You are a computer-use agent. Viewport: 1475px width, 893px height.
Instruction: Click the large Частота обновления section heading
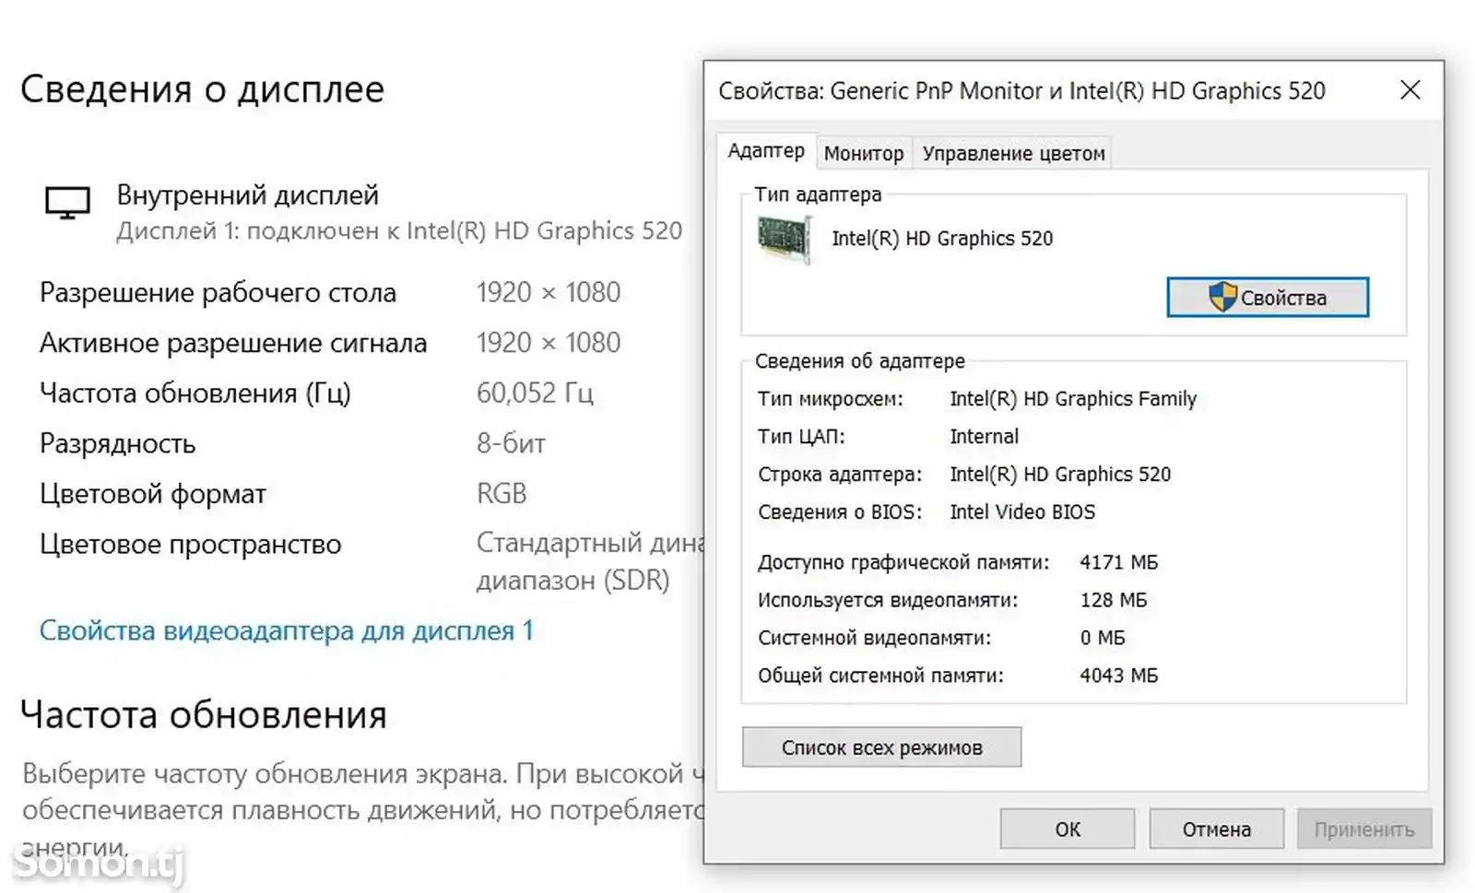click(x=204, y=715)
